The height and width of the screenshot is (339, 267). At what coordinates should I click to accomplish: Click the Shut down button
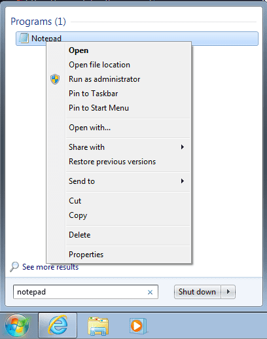coord(198,292)
